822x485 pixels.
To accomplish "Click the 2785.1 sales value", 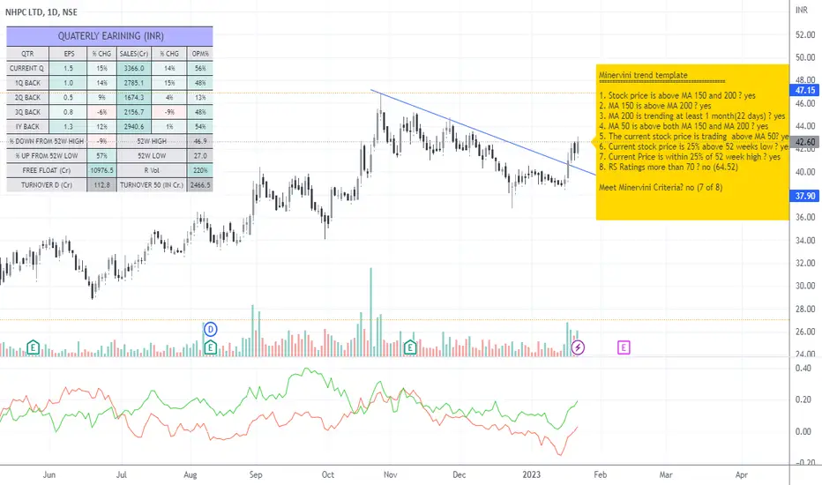I will tap(134, 83).
